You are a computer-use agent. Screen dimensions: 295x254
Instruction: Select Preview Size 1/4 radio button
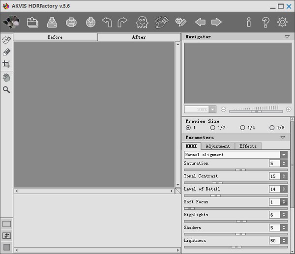tap(242, 128)
